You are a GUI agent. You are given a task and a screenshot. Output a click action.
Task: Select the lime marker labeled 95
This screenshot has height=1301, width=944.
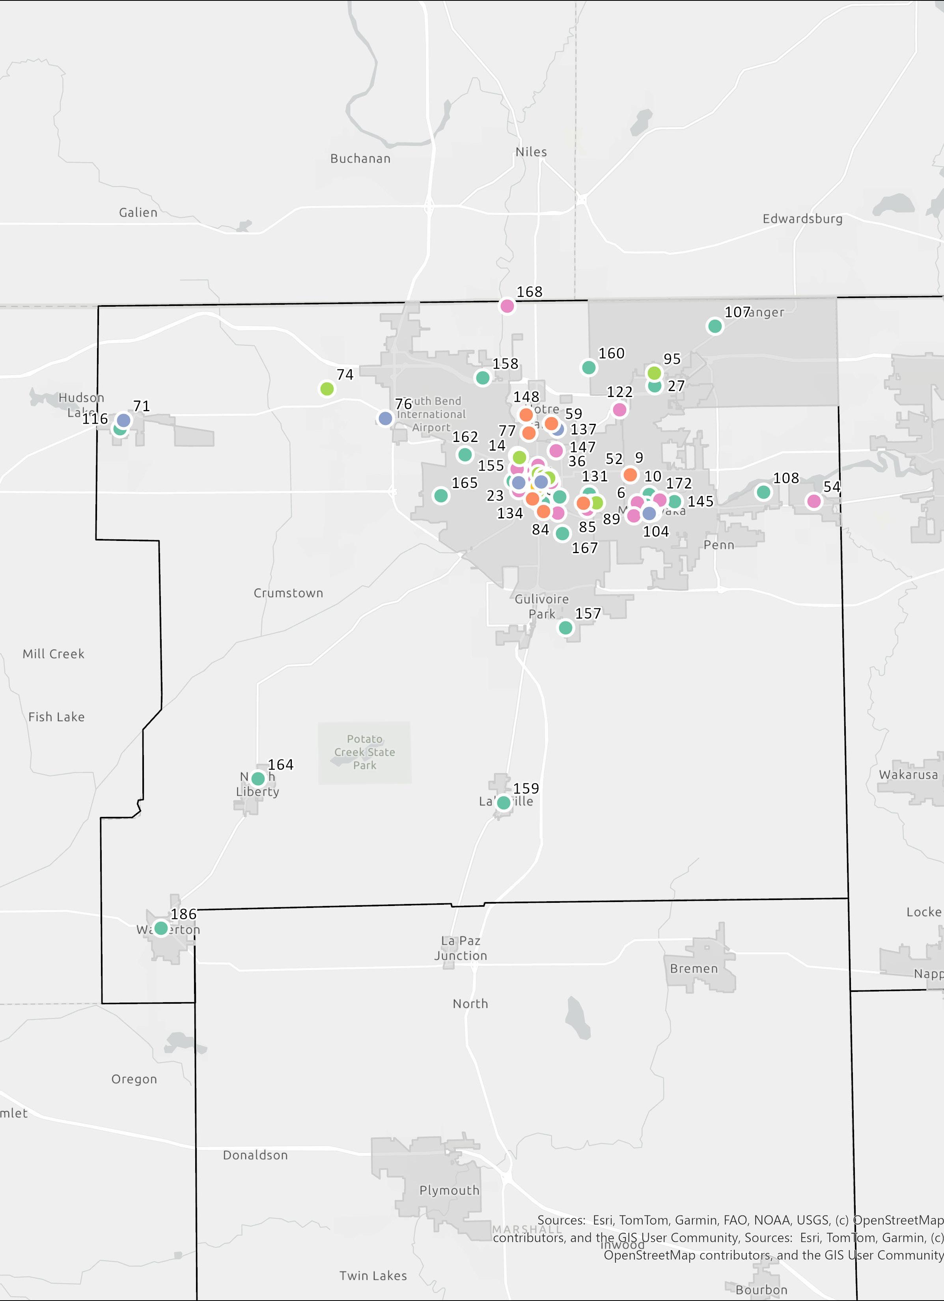[x=654, y=373]
